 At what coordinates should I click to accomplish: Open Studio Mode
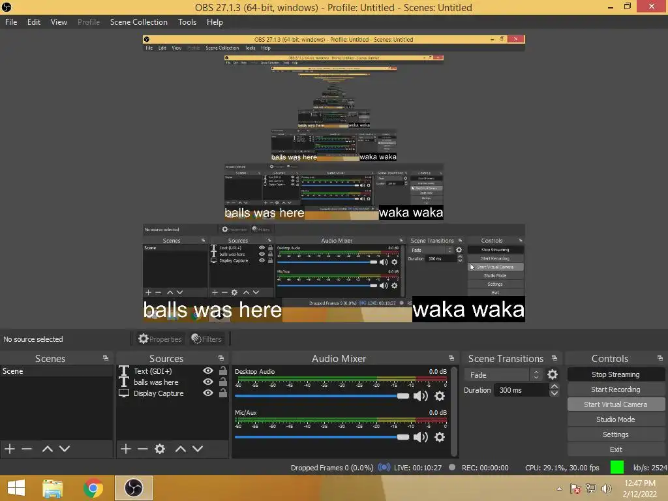(616, 419)
